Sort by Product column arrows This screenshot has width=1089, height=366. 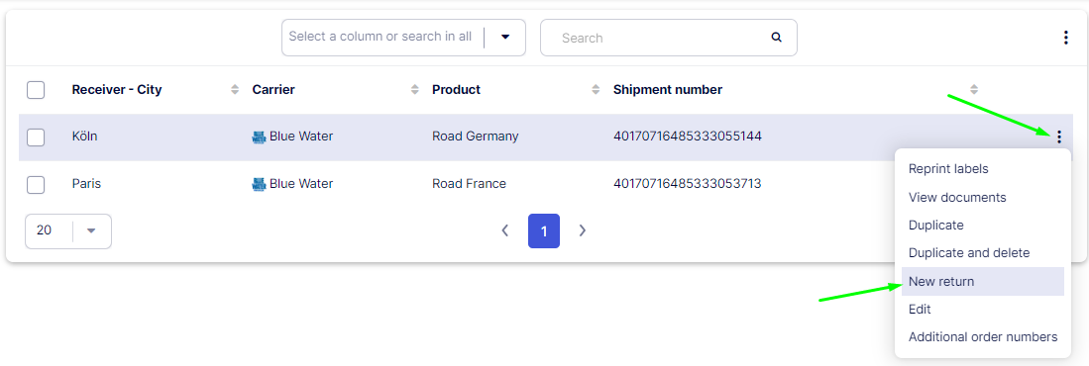[x=596, y=89]
